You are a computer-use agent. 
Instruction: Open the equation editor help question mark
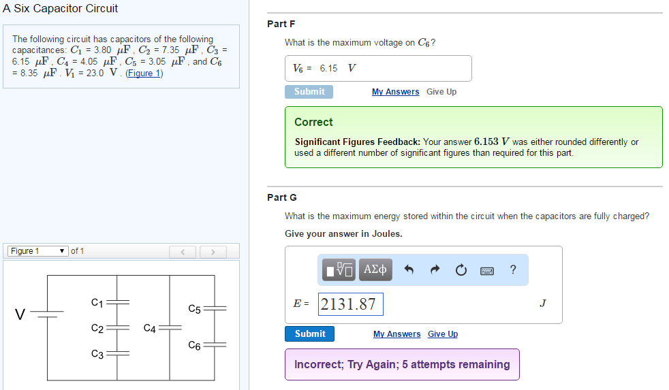[513, 270]
